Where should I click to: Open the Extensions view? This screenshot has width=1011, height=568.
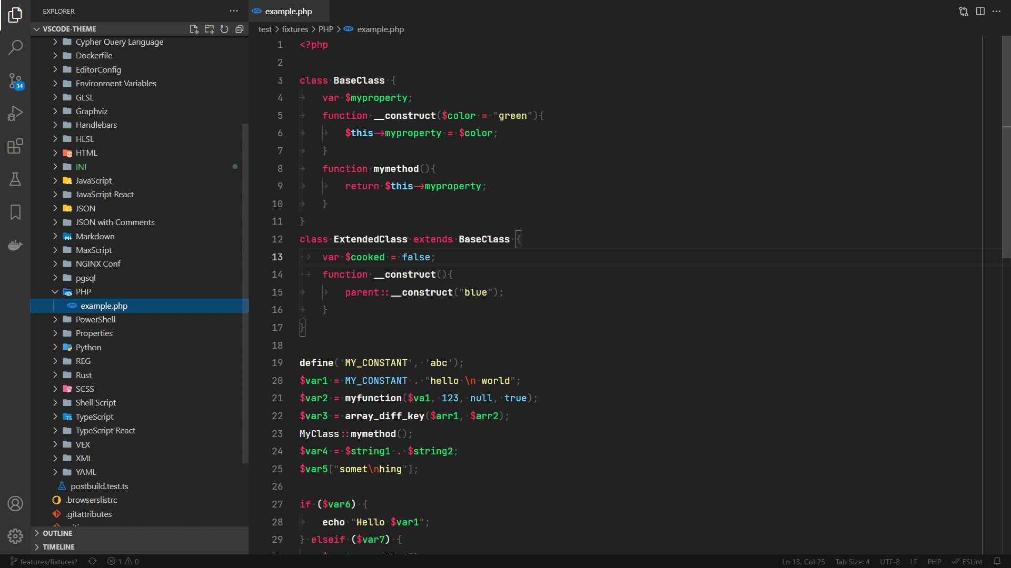[15, 146]
